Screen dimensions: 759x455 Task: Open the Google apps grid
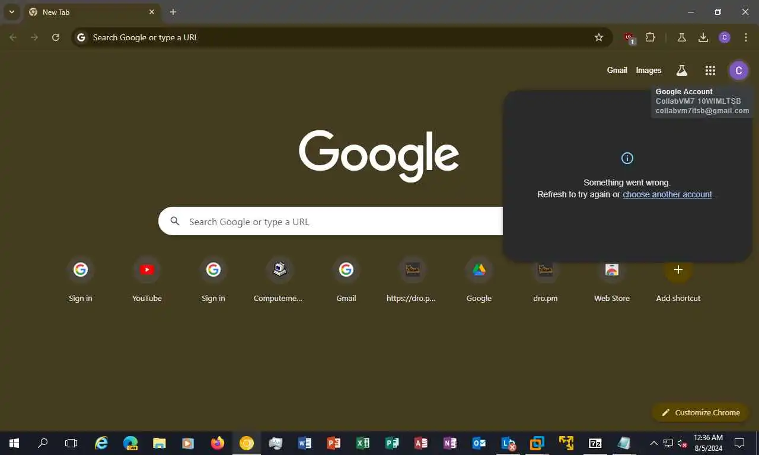coord(710,71)
